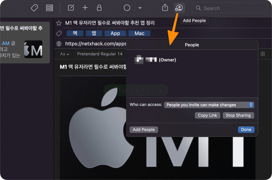Viewport: 272px width, 180px height.
Task: Toggle the circle status button in toolbar
Action: pyautogui.click(x=127, y=8)
